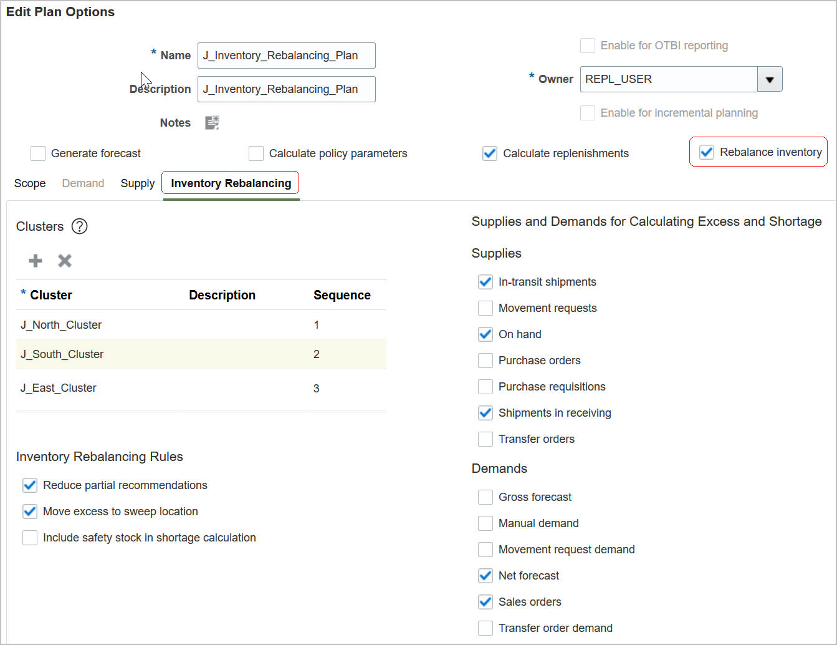Add a new cluster with plus icon
837x645 pixels.
(x=36, y=261)
